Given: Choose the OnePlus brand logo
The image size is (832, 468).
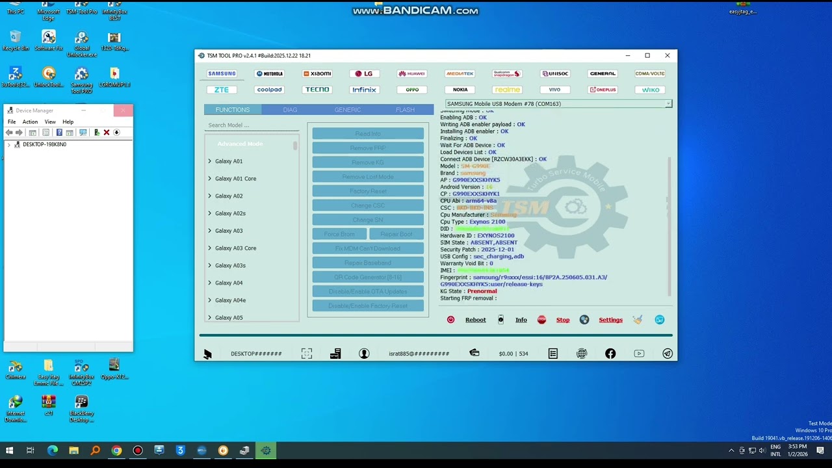Looking at the screenshot, I should pos(603,90).
